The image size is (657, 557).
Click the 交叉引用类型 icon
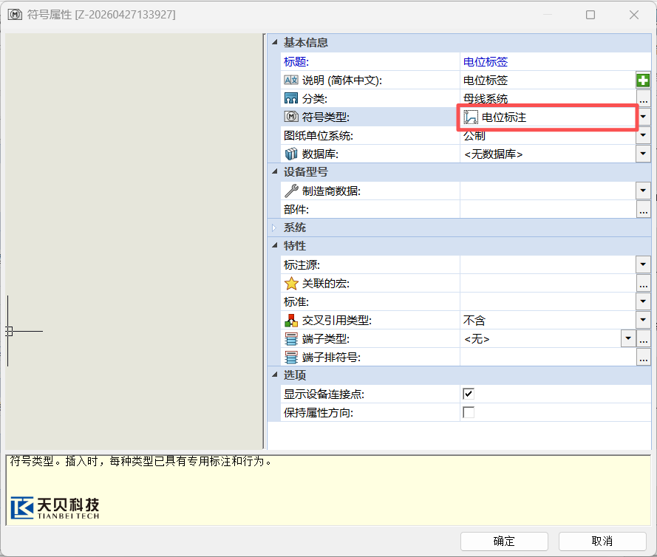(291, 321)
